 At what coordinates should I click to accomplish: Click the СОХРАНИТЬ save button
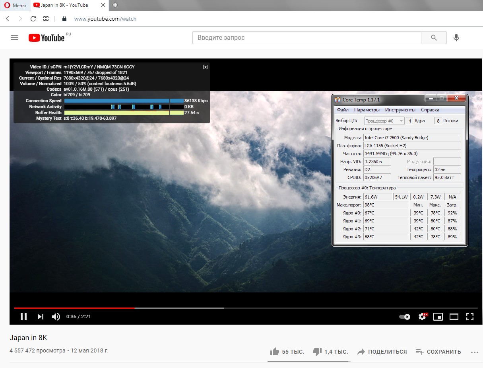click(x=438, y=352)
